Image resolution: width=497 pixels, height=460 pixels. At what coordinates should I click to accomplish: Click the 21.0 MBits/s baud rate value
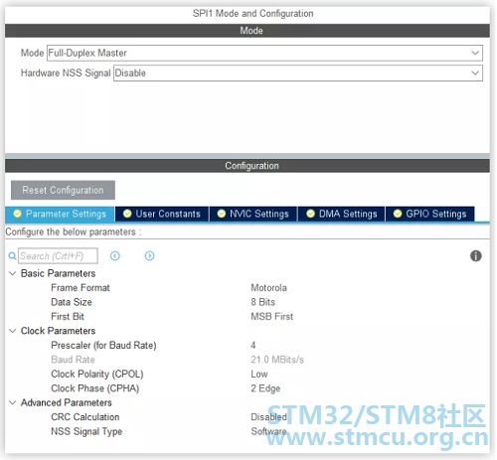pos(277,360)
